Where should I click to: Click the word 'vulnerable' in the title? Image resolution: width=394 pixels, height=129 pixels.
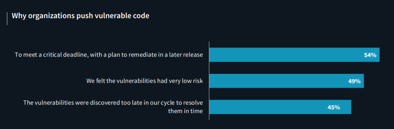tap(114, 16)
